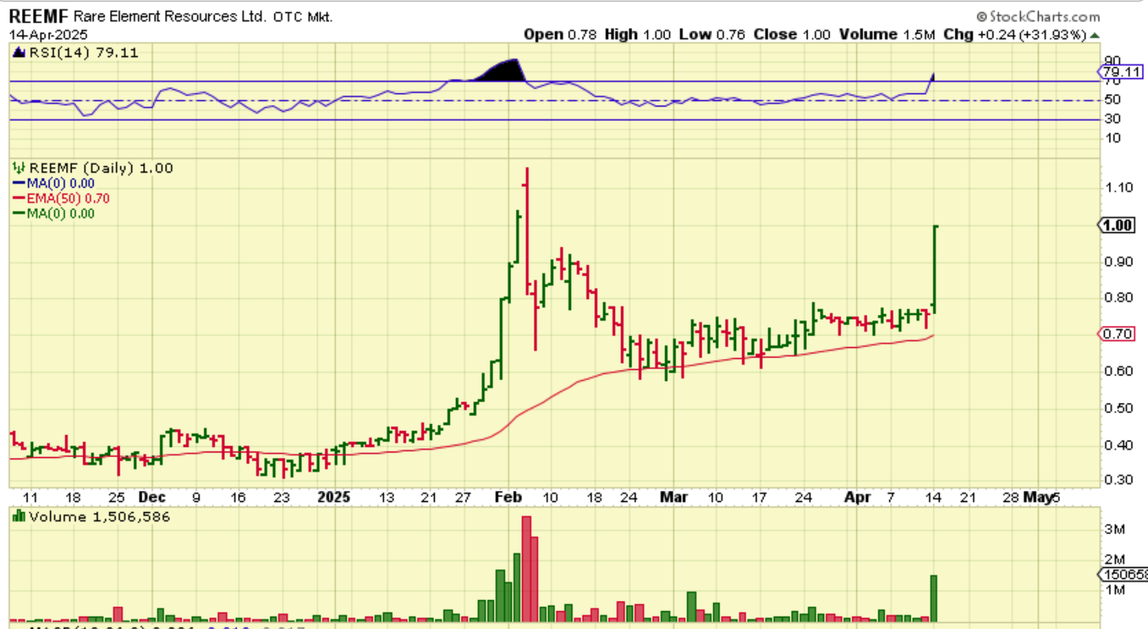Click the 2025 label on the date axis
The image size is (1148, 629).
pos(334,497)
